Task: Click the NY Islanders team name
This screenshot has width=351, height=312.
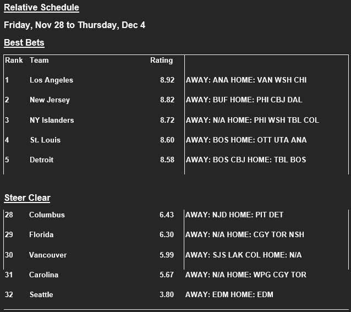Action: 52,120
